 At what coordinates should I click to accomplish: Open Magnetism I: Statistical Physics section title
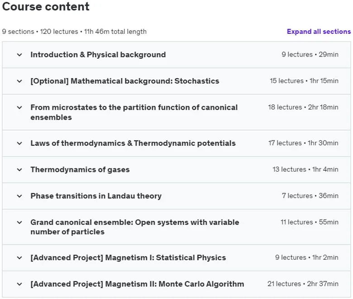tap(128, 257)
